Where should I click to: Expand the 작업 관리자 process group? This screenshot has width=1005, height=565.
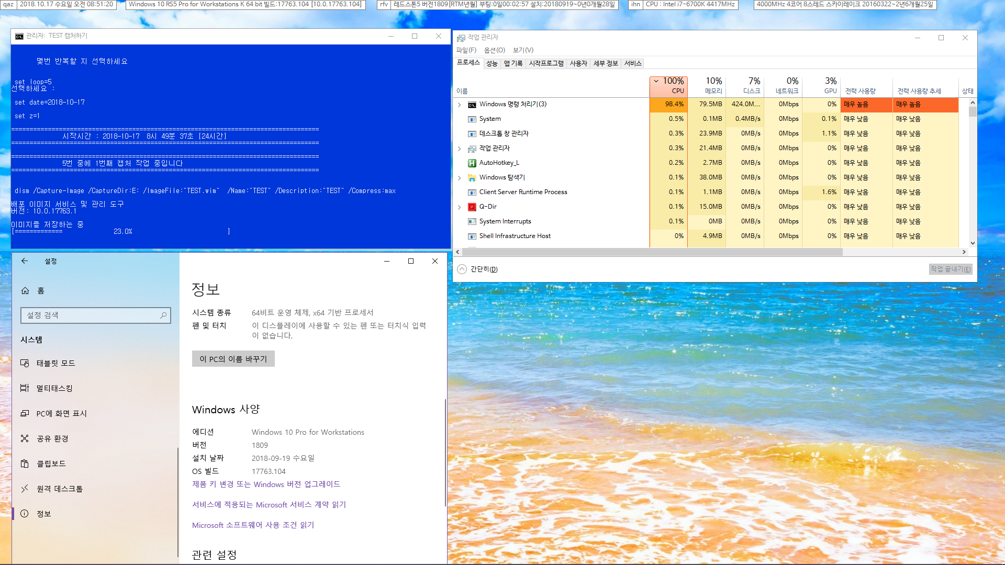coord(460,149)
